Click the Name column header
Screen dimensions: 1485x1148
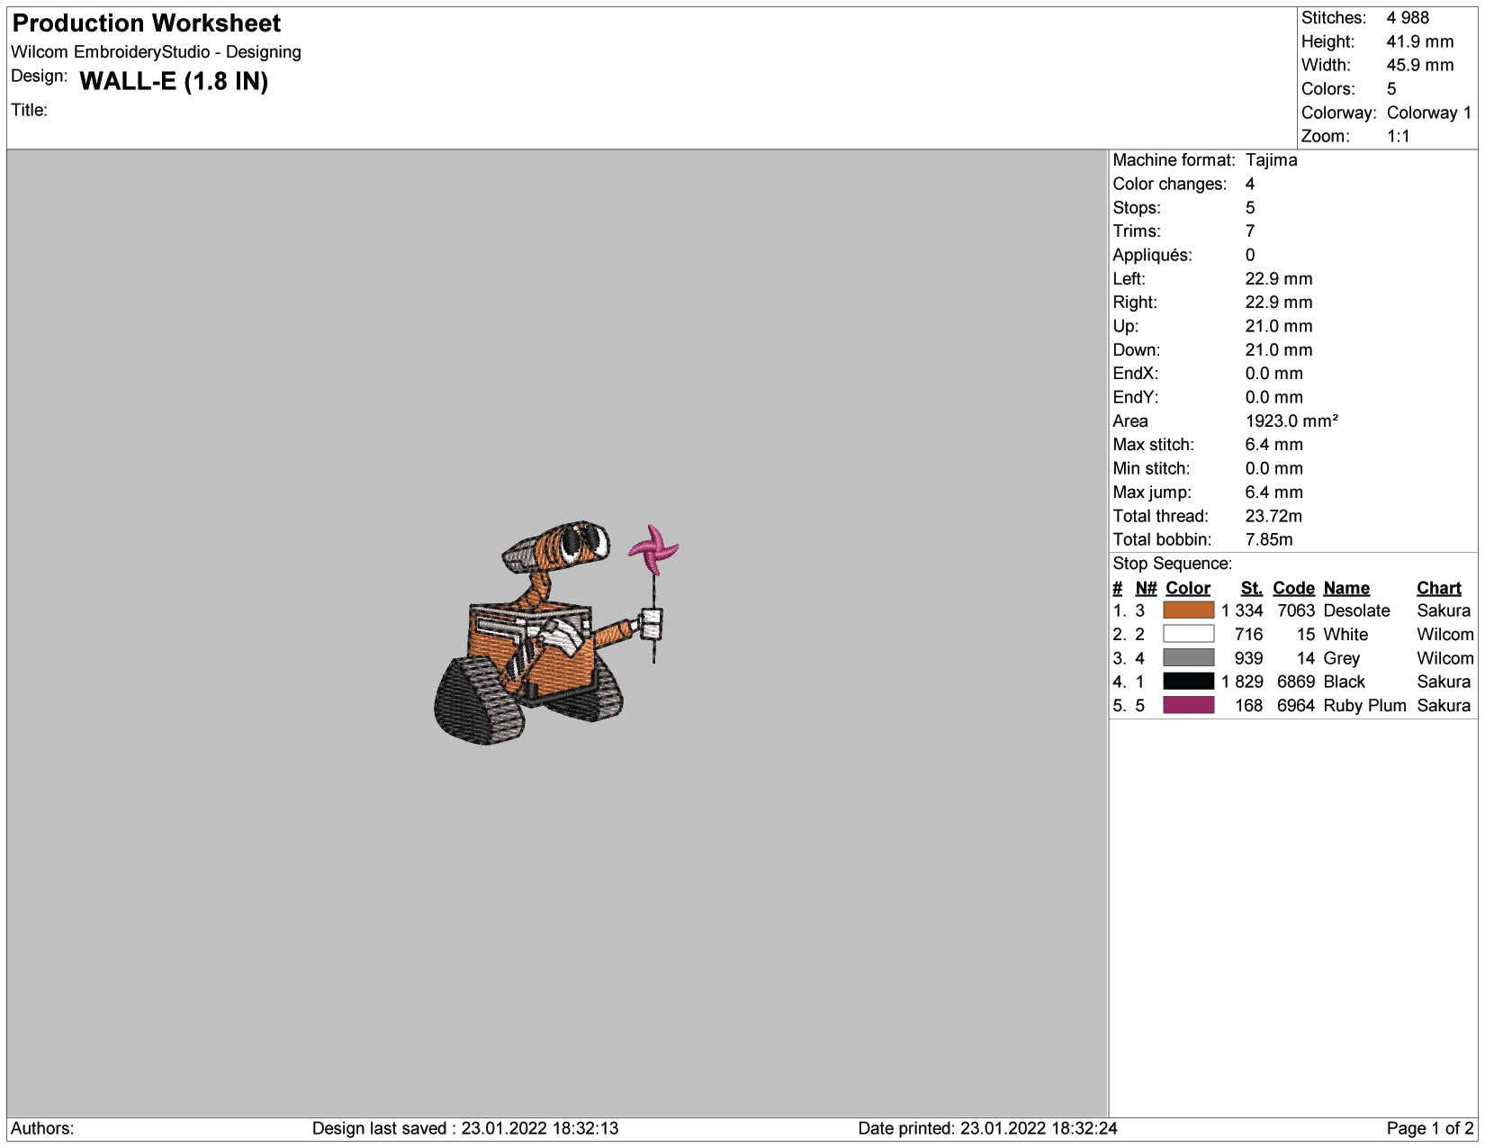click(x=1346, y=588)
